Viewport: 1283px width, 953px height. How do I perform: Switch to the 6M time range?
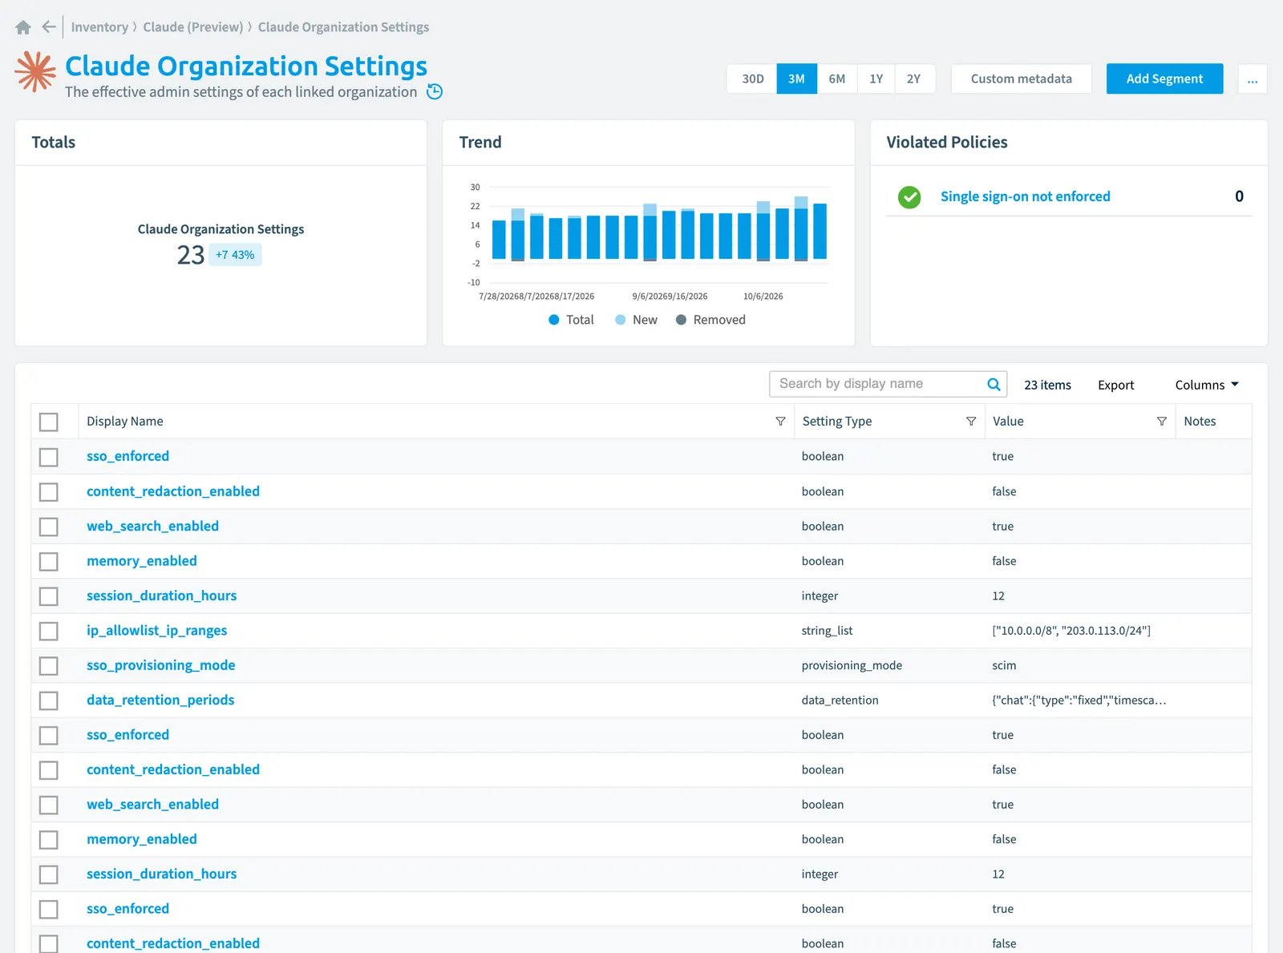(837, 79)
